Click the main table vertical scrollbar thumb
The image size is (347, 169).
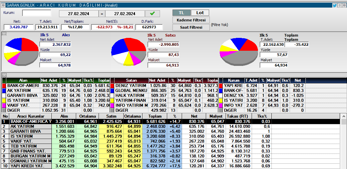pyautogui.click(x=344, y=122)
